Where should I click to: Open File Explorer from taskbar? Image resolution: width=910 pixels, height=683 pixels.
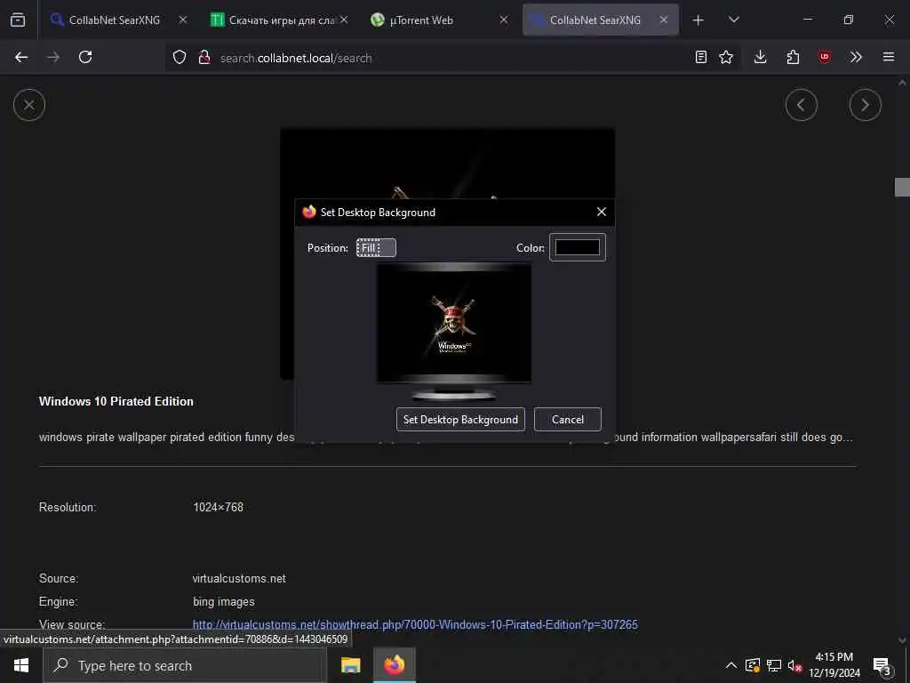(x=350, y=665)
